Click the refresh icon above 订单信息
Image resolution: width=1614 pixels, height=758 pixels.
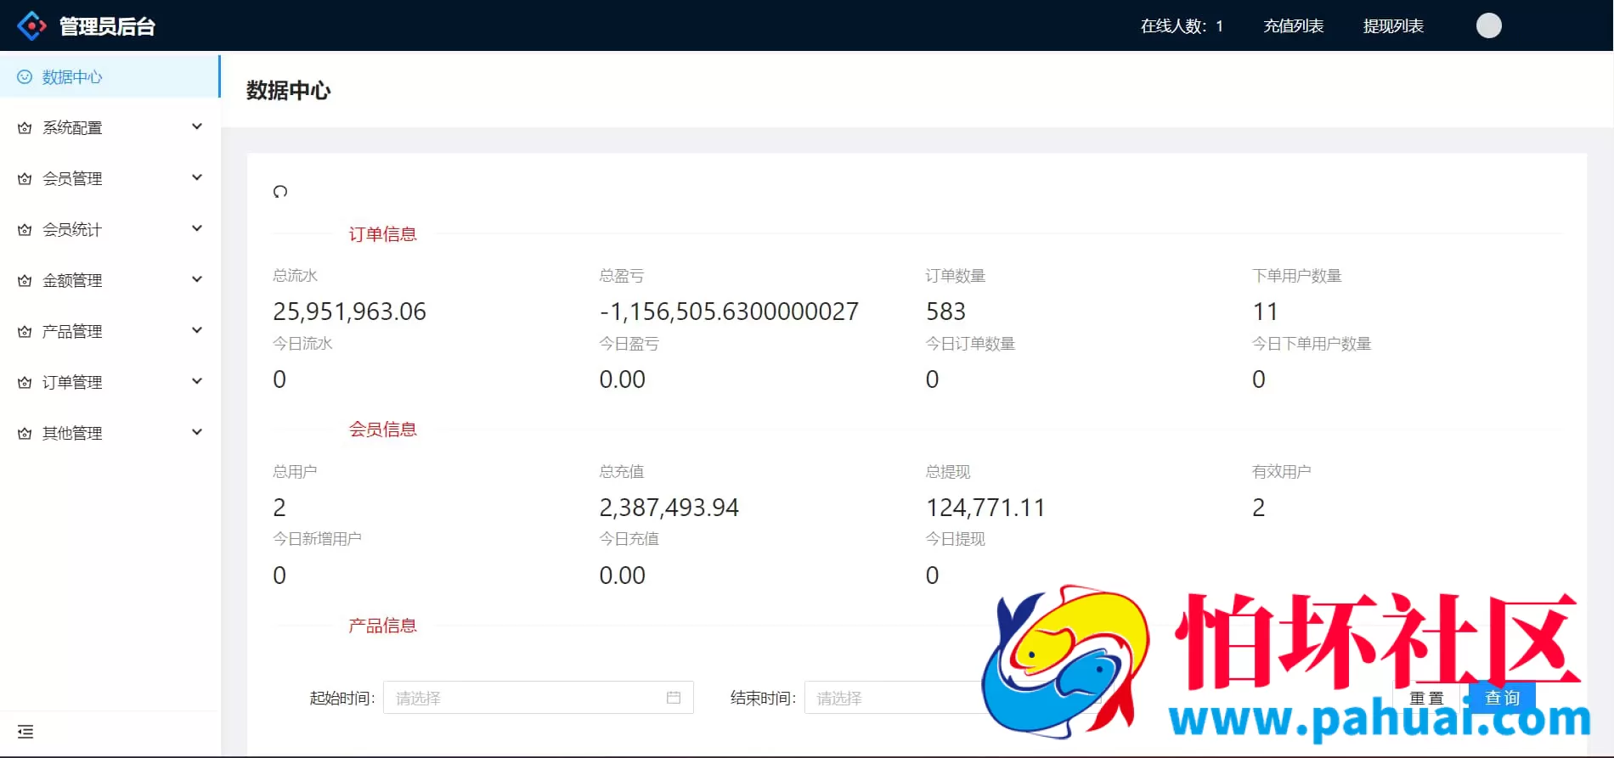click(280, 192)
